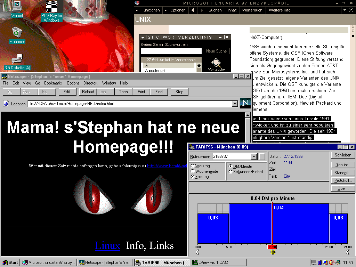Click the red 11:50 time marker on the chart
This screenshot has height=267, width=356.
click(x=272, y=247)
